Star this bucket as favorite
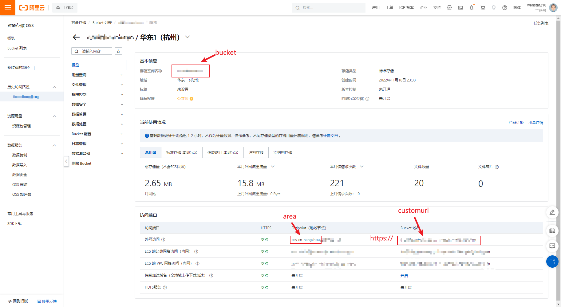 tap(118, 51)
